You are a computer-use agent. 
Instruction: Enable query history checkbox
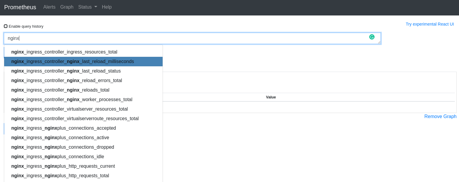point(6,26)
